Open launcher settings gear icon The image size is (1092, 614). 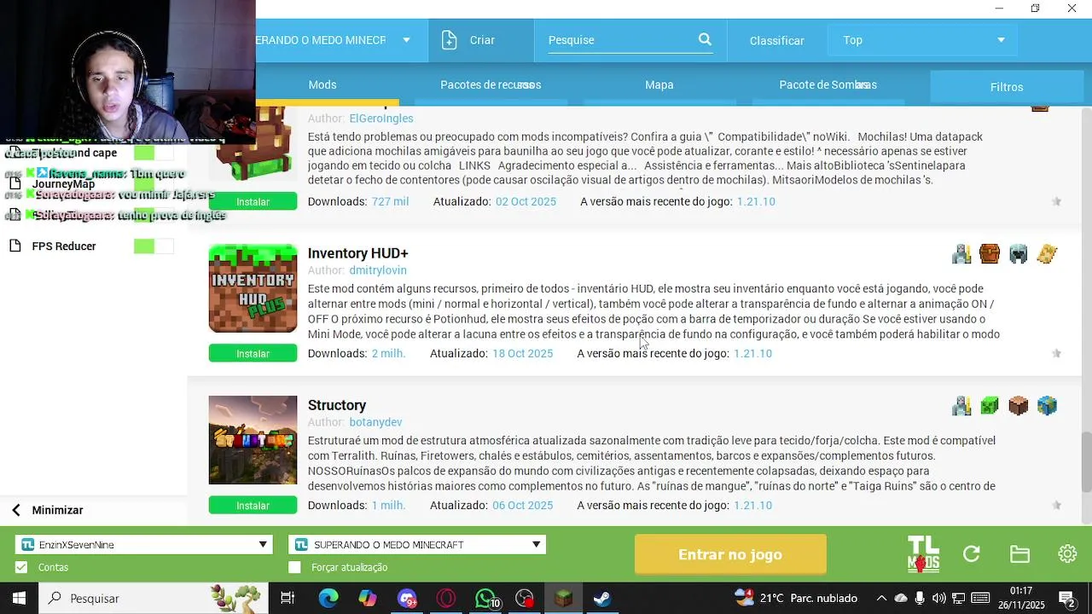pos(1067,554)
